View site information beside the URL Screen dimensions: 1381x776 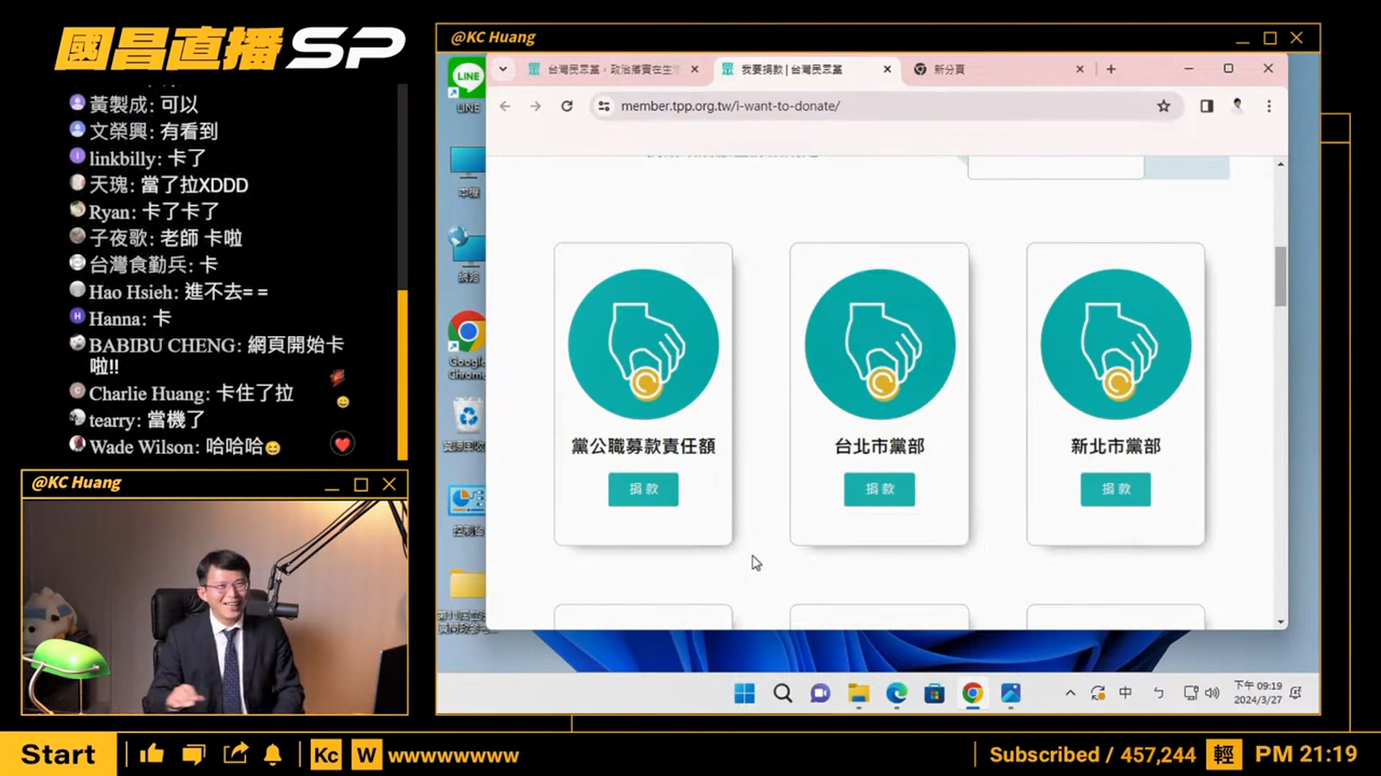click(604, 106)
